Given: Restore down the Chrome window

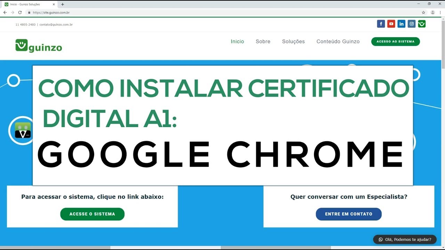Looking at the screenshot, I should [x=429, y=4].
